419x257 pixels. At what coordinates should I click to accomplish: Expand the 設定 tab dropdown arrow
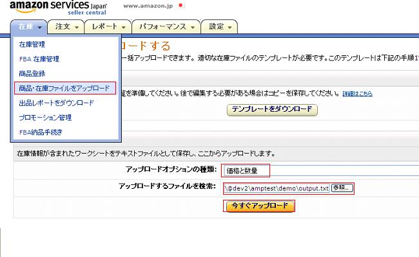(x=231, y=27)
